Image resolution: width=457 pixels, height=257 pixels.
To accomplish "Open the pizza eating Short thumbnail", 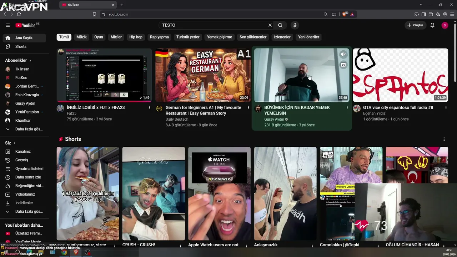I will 88,193.
